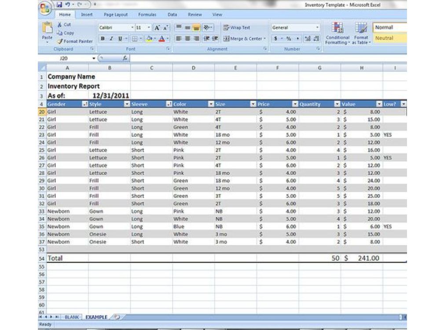Switch to the BLANK worksheet tab

click(72, 317)
